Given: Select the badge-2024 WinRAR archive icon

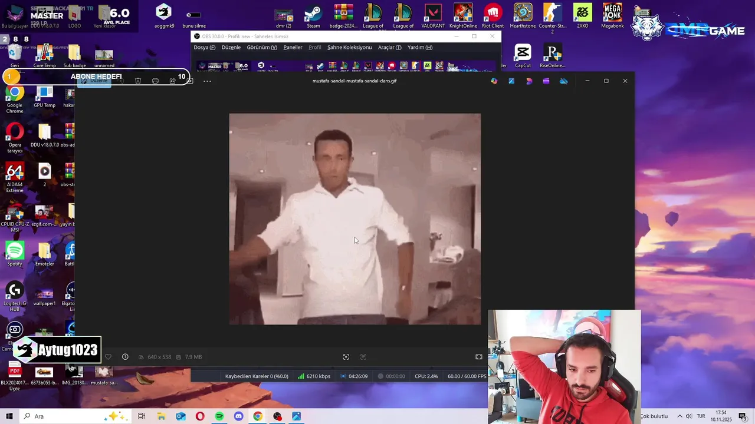Looking at the screenshot, I should [x=343, y=16].
